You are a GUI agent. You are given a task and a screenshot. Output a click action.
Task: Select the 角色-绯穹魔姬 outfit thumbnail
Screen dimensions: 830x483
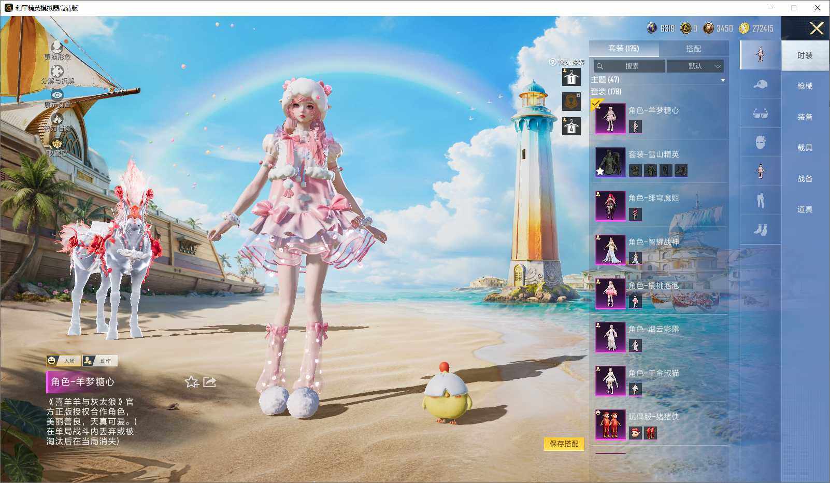coord(610,205)
